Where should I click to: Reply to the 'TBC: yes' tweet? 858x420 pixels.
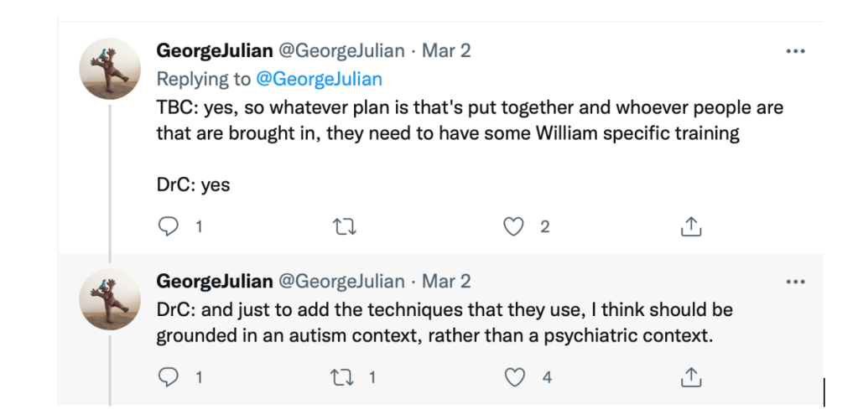tap(167, 226)
